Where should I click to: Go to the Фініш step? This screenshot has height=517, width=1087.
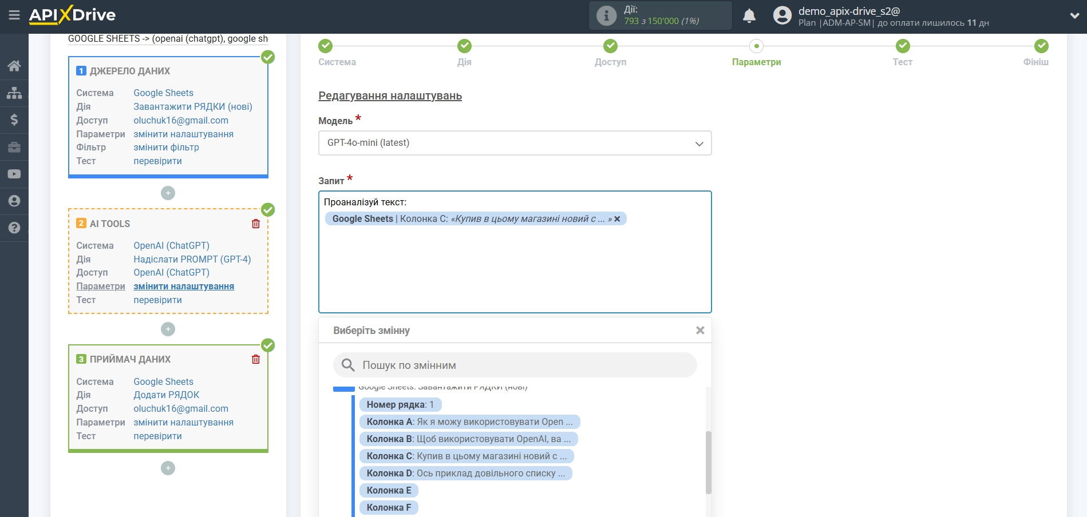pyautogui.click(x=1037, y=53)
